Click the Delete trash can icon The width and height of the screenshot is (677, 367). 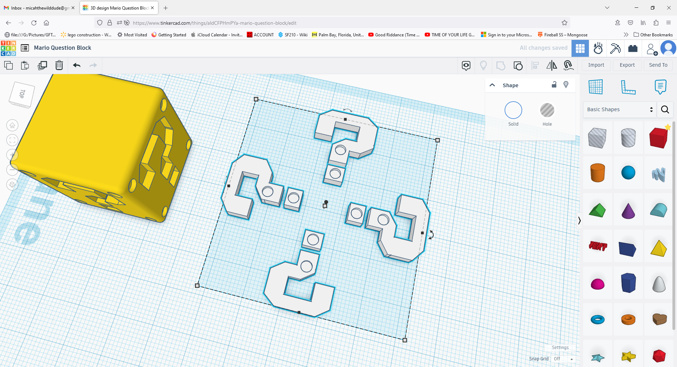(59, 65)
